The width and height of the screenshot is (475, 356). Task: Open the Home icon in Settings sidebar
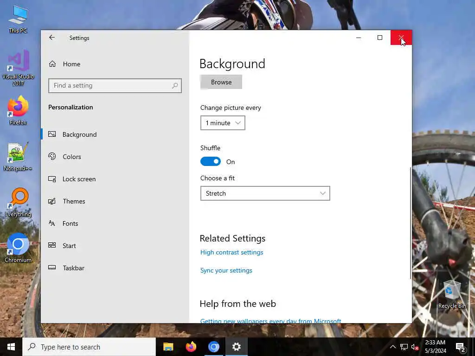[x=52, y=64]
